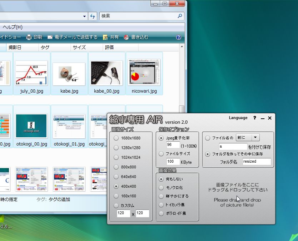This screenshot has width=298, height=241.
Task: Click the refresh arrows icon in Explorer
Action: point(93,16)
